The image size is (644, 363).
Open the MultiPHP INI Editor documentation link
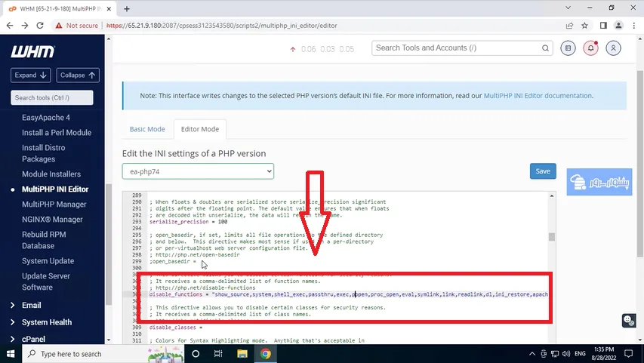(x=538, y=96)
